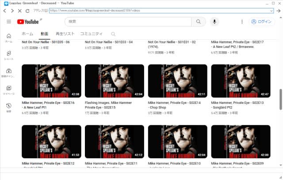This screenshot has height=180, width=283.
Task: Start voice search with the microphone icon
Action: click(214, 22)
